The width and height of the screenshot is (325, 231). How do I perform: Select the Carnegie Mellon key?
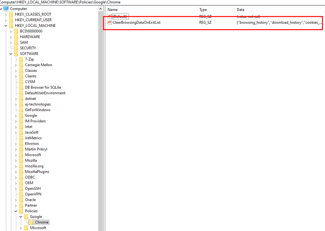pyautogui.click(x=38, y=65)
